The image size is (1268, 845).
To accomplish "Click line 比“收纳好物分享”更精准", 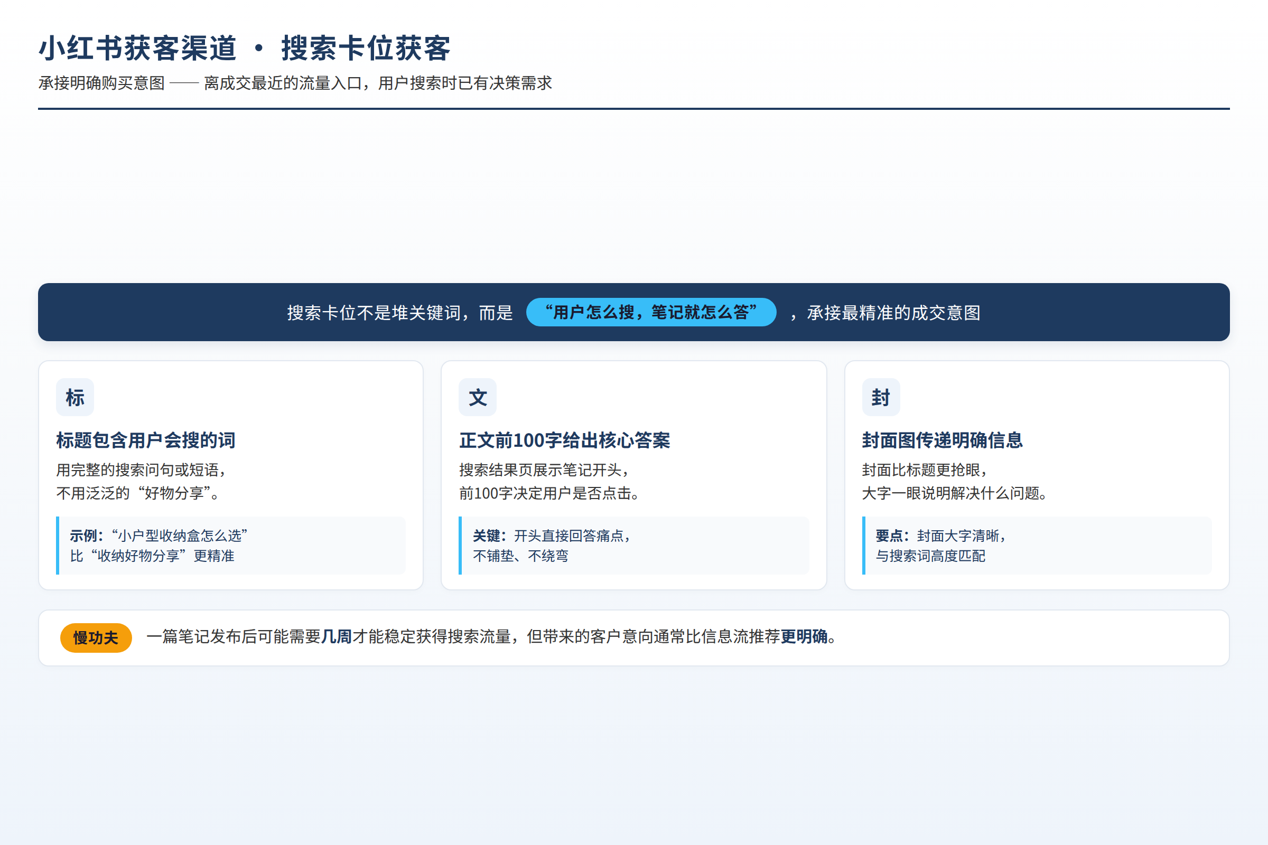I will [x=152, y=556].
